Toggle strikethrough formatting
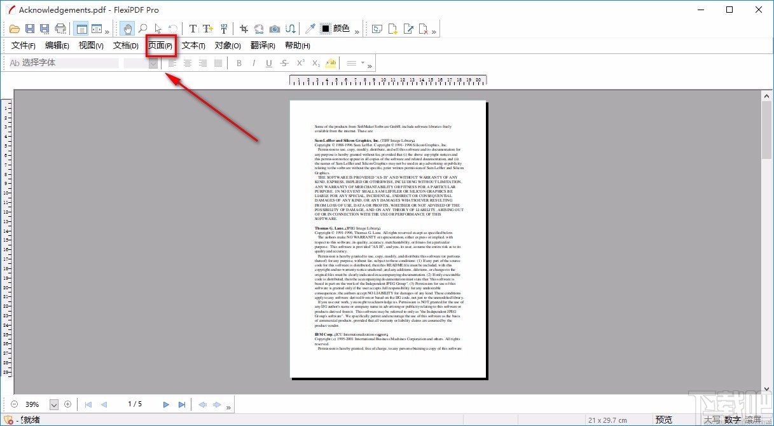774x426 pixels. point(284,63)
